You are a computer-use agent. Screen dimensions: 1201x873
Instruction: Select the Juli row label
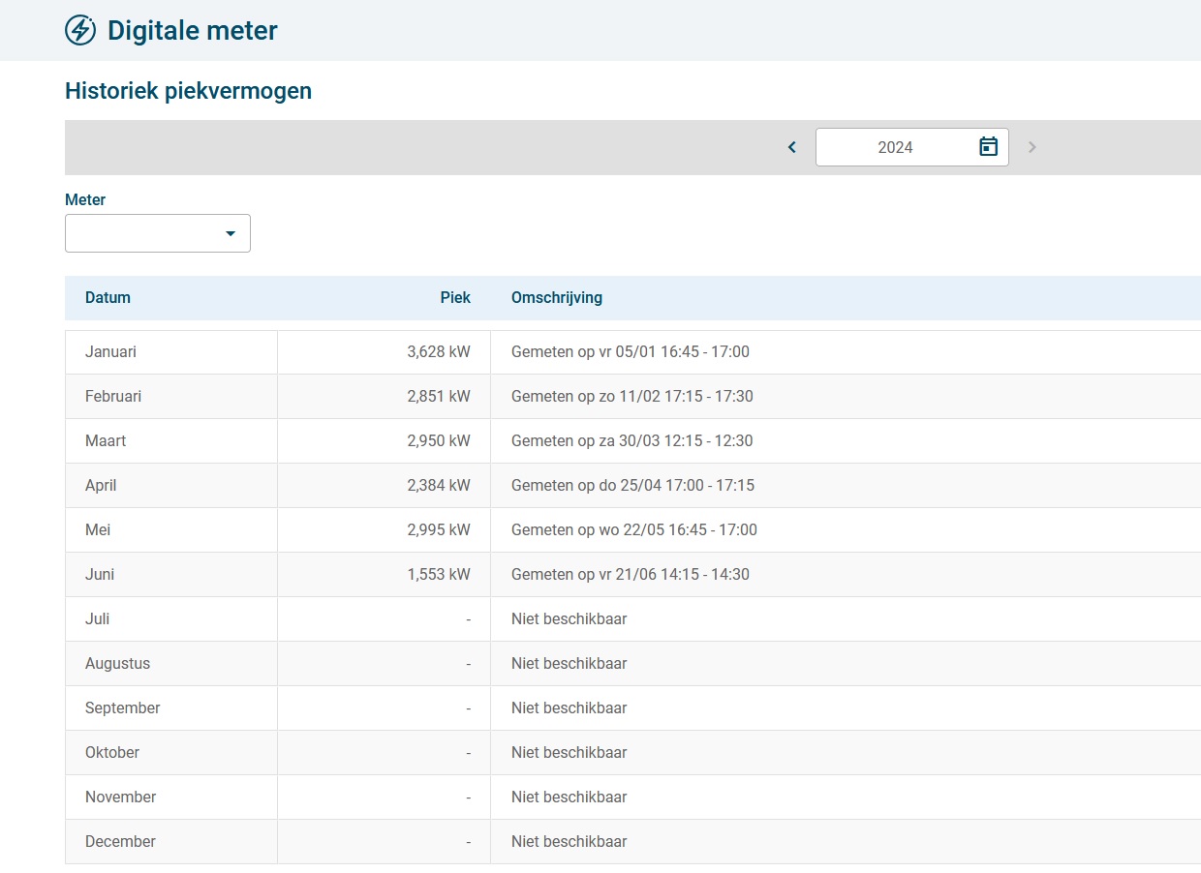[x=98, y=619]
